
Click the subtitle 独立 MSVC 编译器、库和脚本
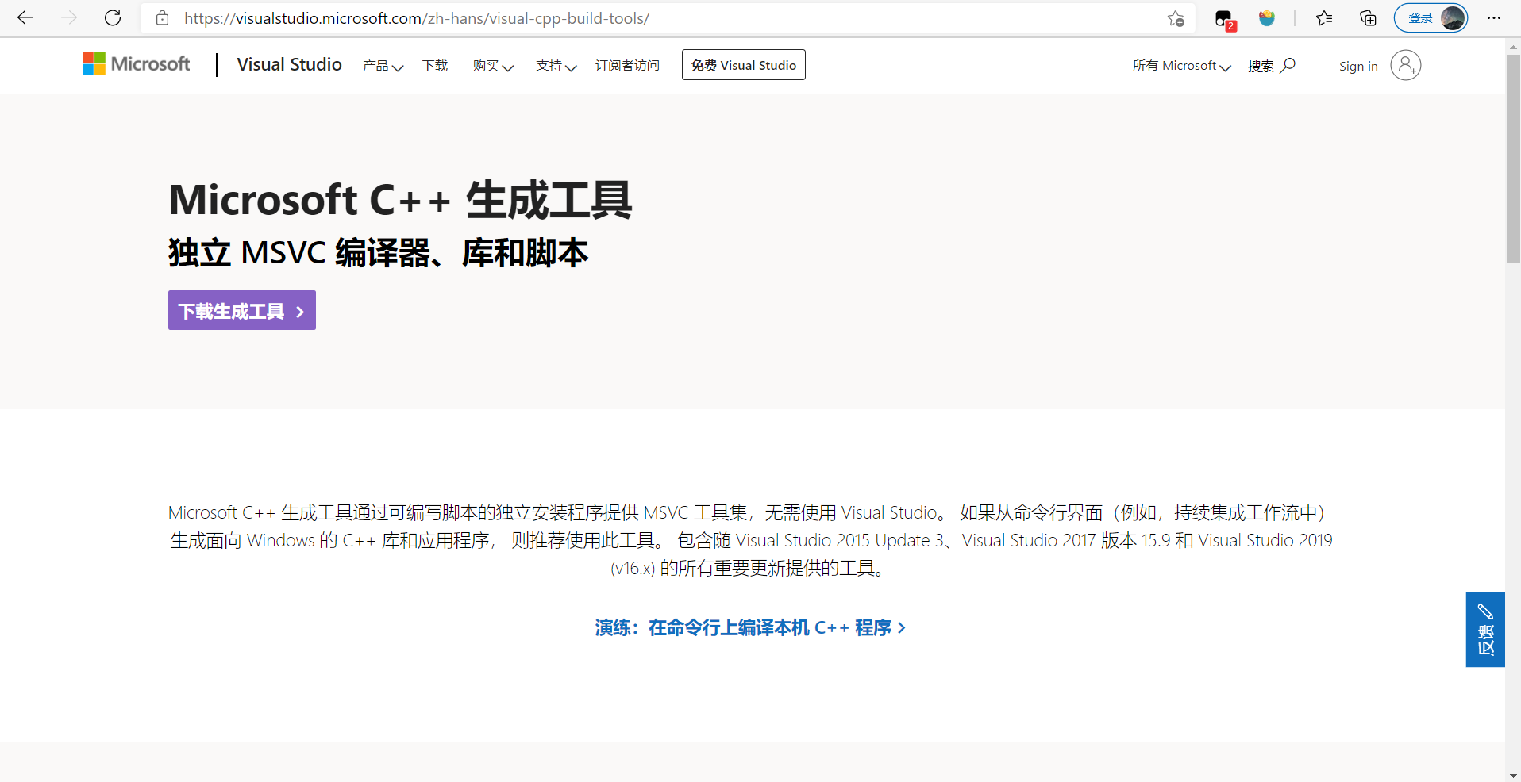tap(378, 253)
